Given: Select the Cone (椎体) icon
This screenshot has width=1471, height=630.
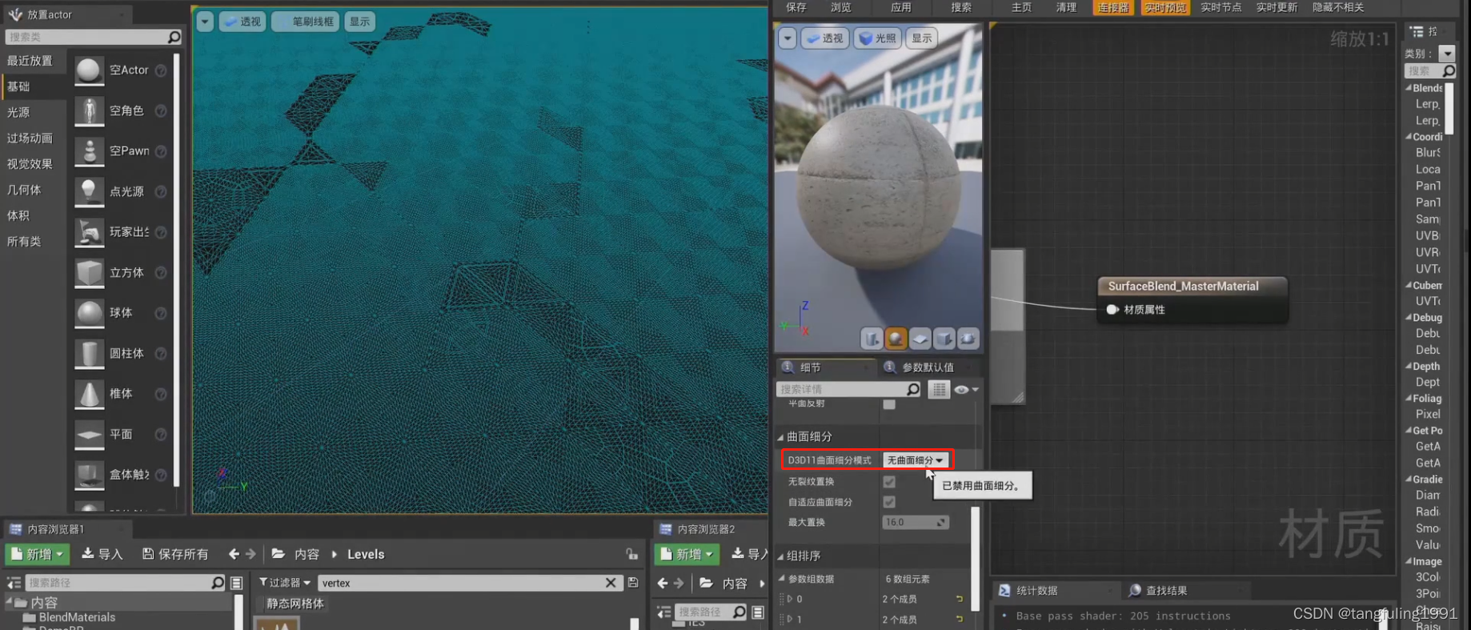Looking at the screenshot, I should point(89,394).
